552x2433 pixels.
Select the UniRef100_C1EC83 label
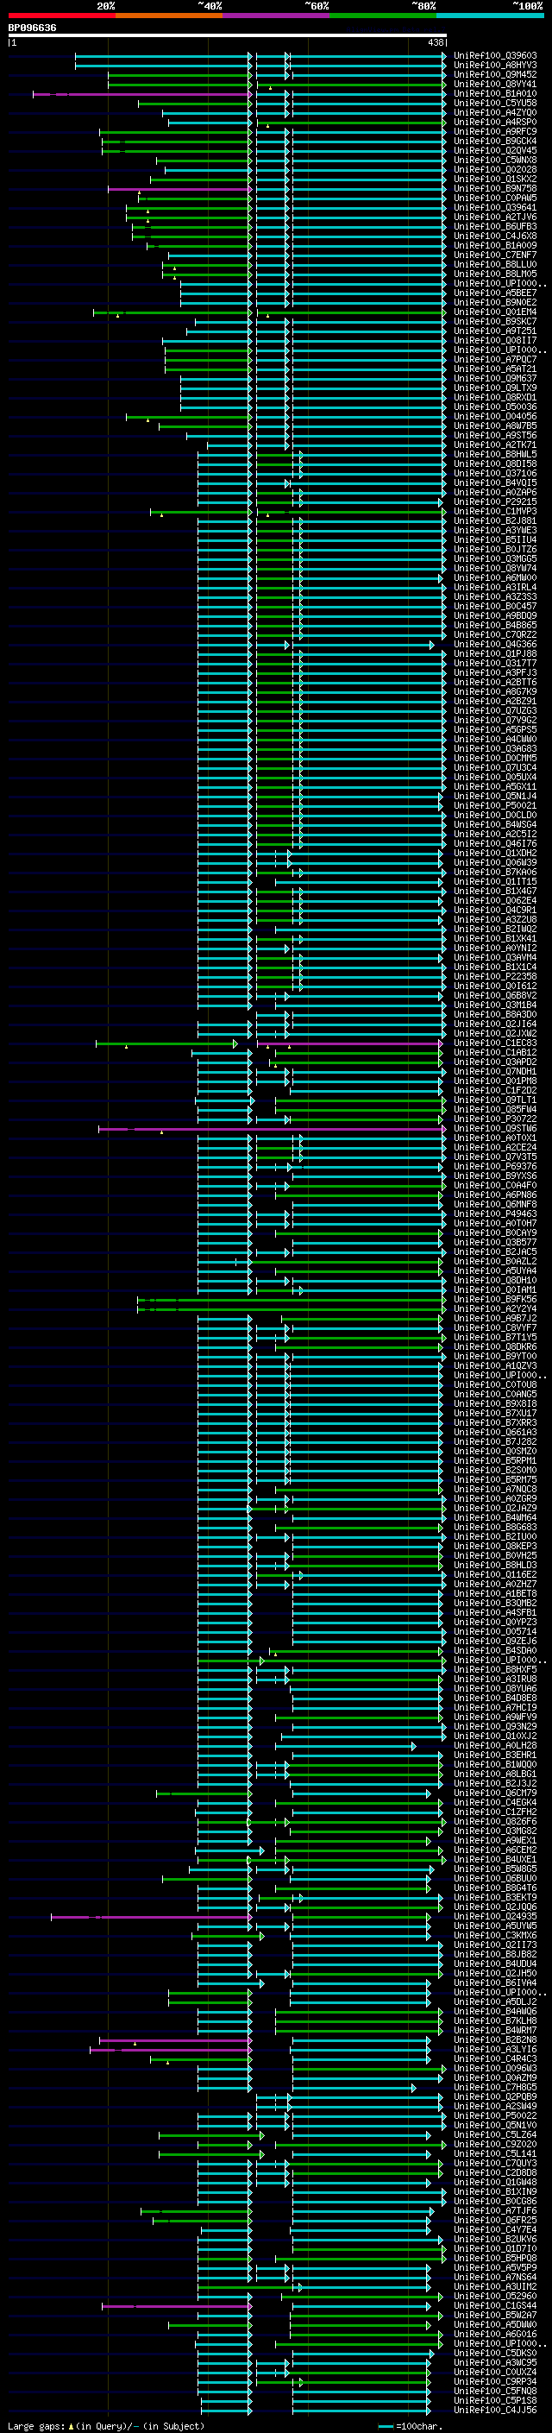(495, 1043)
